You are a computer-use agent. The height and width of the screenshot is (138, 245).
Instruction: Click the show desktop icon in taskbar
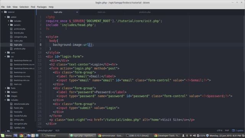tap(15, 135)
